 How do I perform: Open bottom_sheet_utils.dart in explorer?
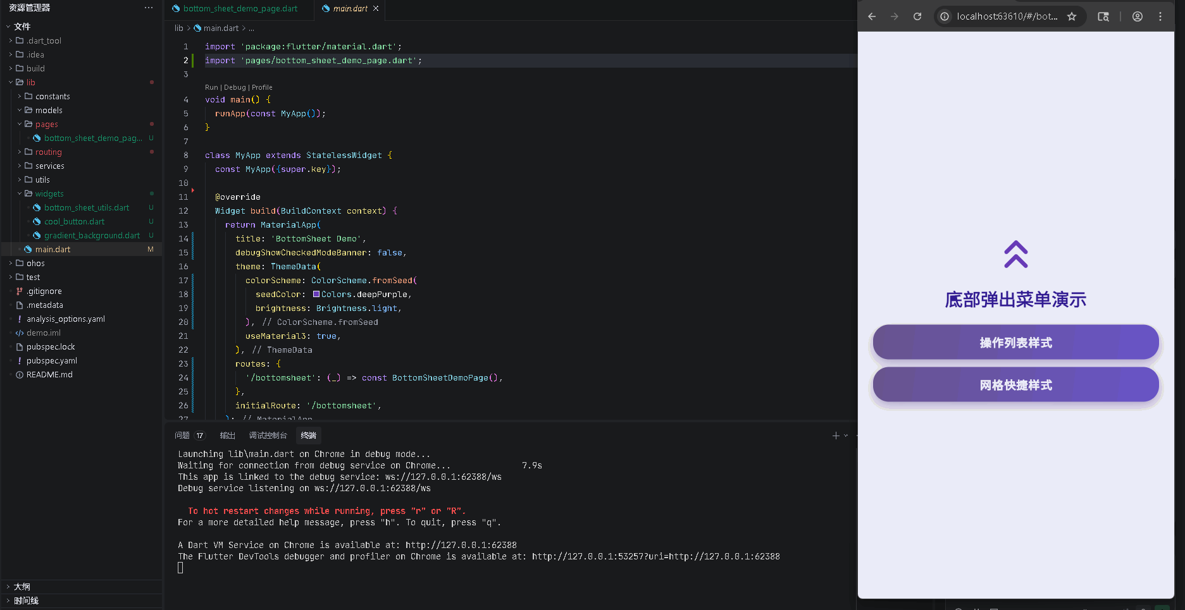87,207
